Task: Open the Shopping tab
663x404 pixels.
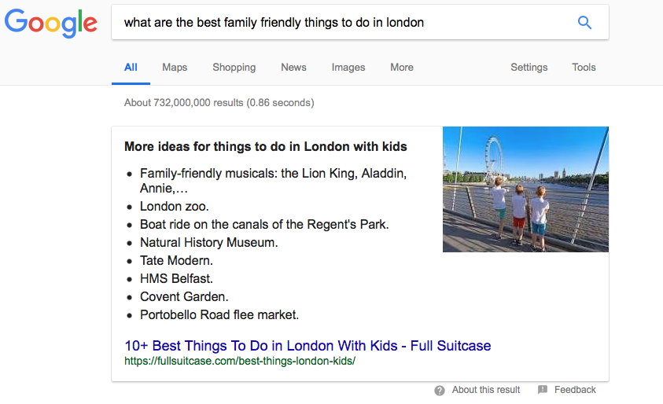Action: (234, 67)
